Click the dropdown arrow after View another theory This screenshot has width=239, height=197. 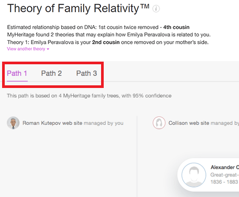point(48,49)
